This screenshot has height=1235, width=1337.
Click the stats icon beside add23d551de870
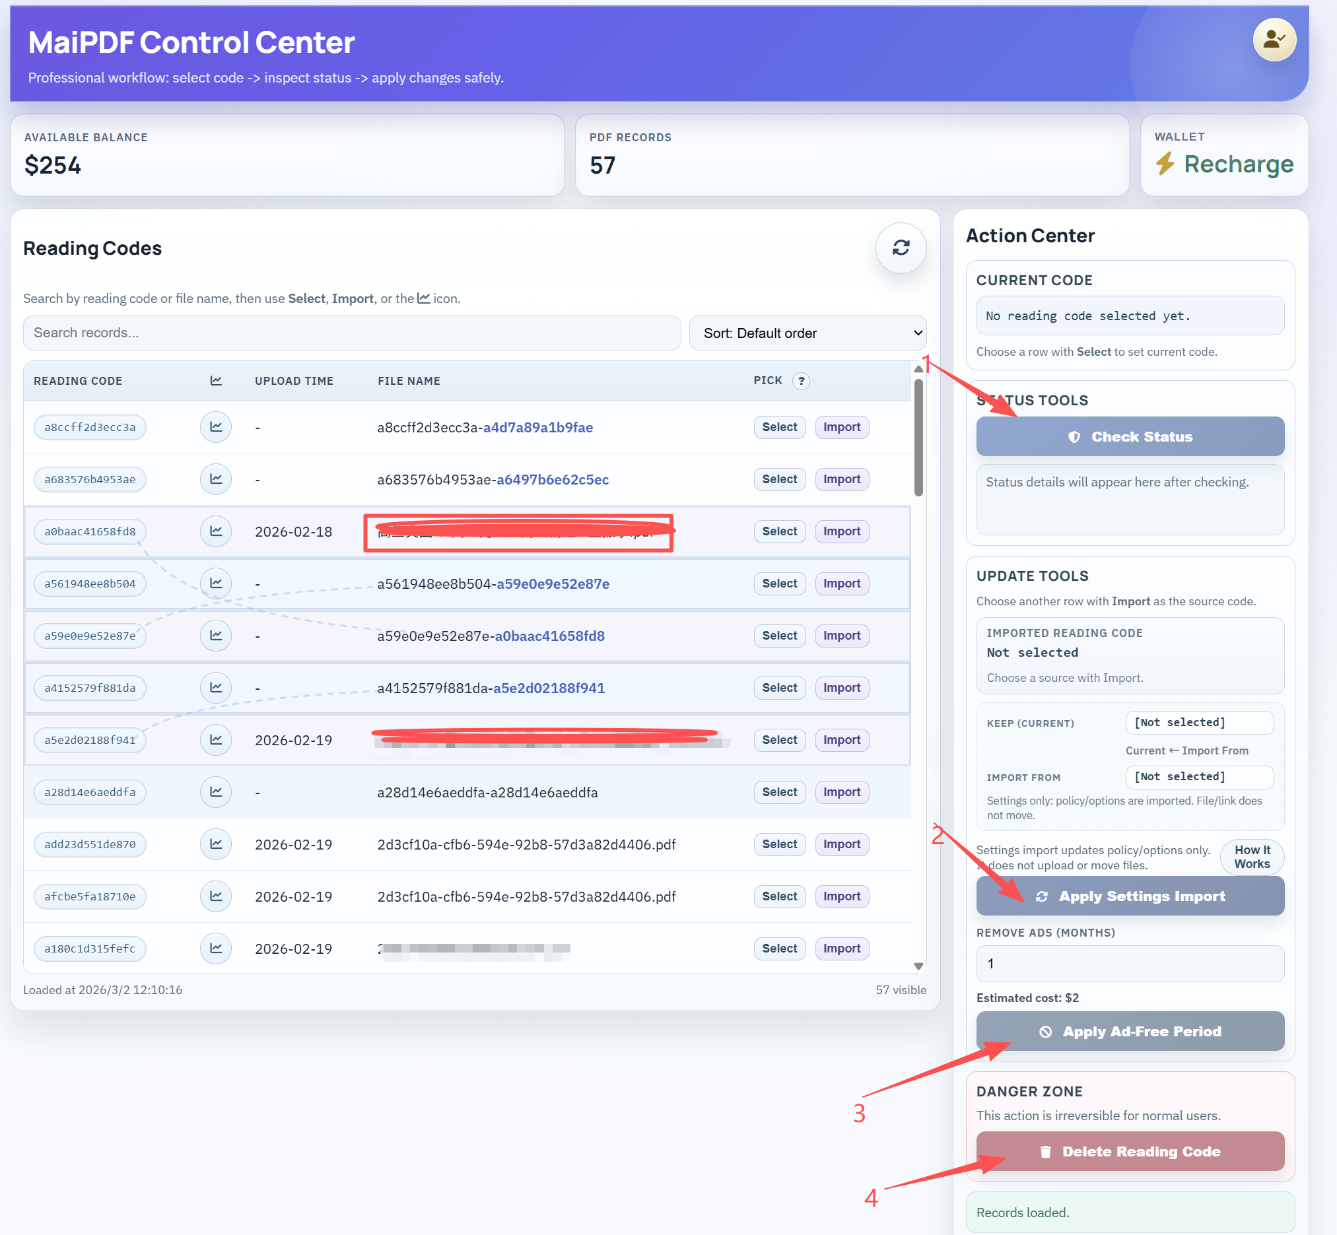coord(215,844)
